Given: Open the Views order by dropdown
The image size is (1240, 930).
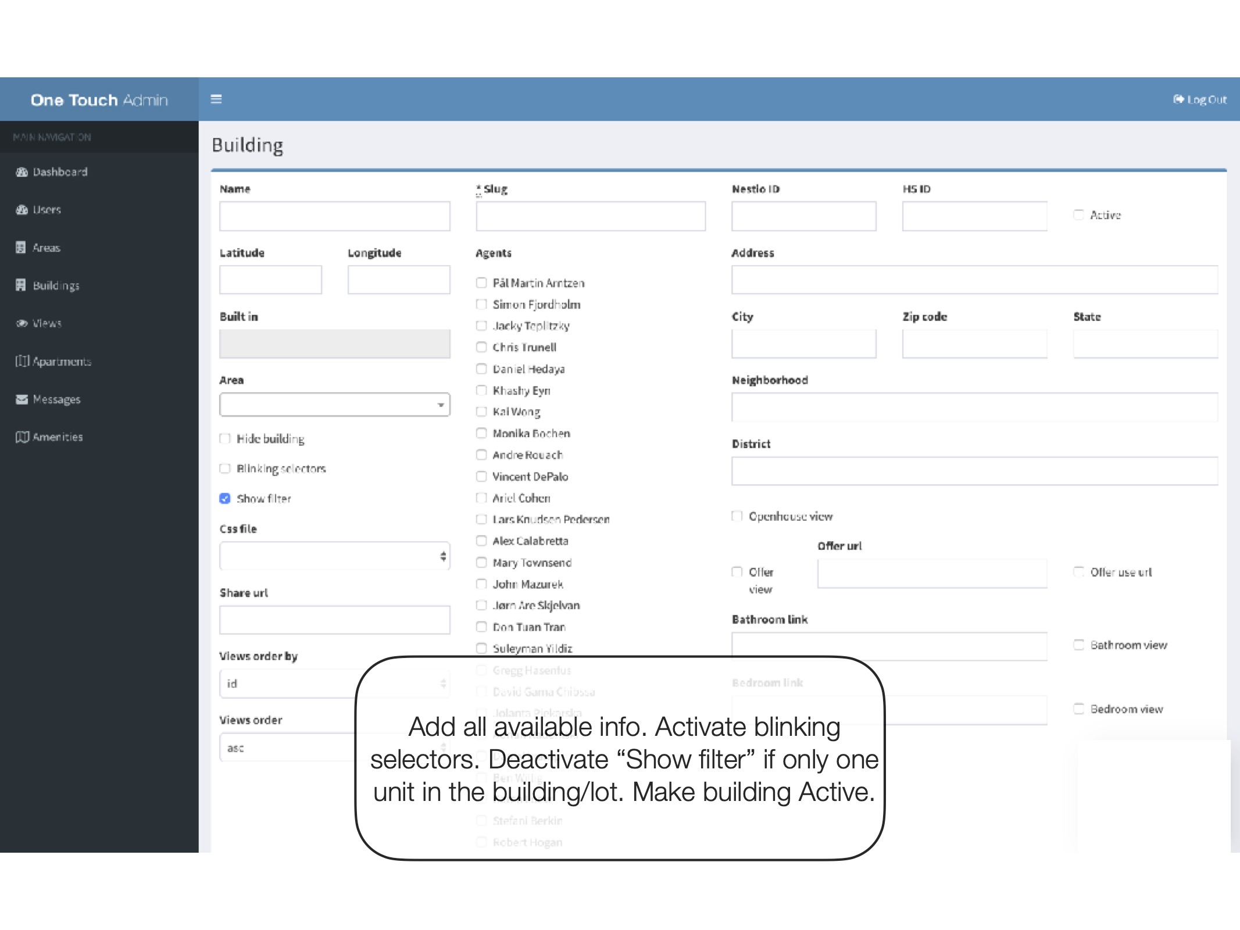Looking at the screenshot, I should click(288, 684).
